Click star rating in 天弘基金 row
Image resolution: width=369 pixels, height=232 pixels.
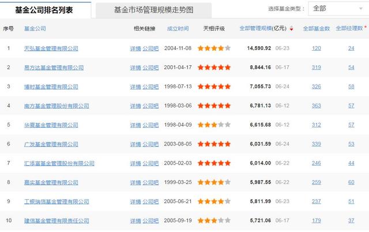(x=214, y=48)
